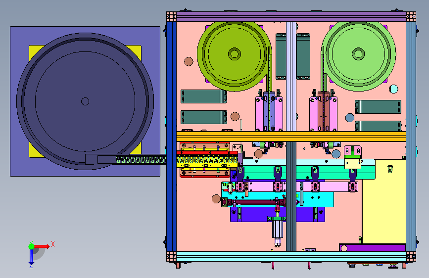Select the magenta bar below the yellow panel
The image size is (429, 278).
coord(372,248)
